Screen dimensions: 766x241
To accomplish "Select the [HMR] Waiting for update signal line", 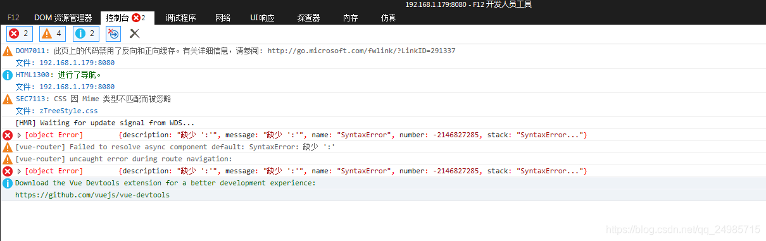I will 105,123.
